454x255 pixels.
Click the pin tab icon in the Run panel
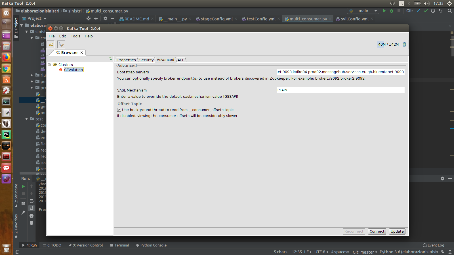23,212
